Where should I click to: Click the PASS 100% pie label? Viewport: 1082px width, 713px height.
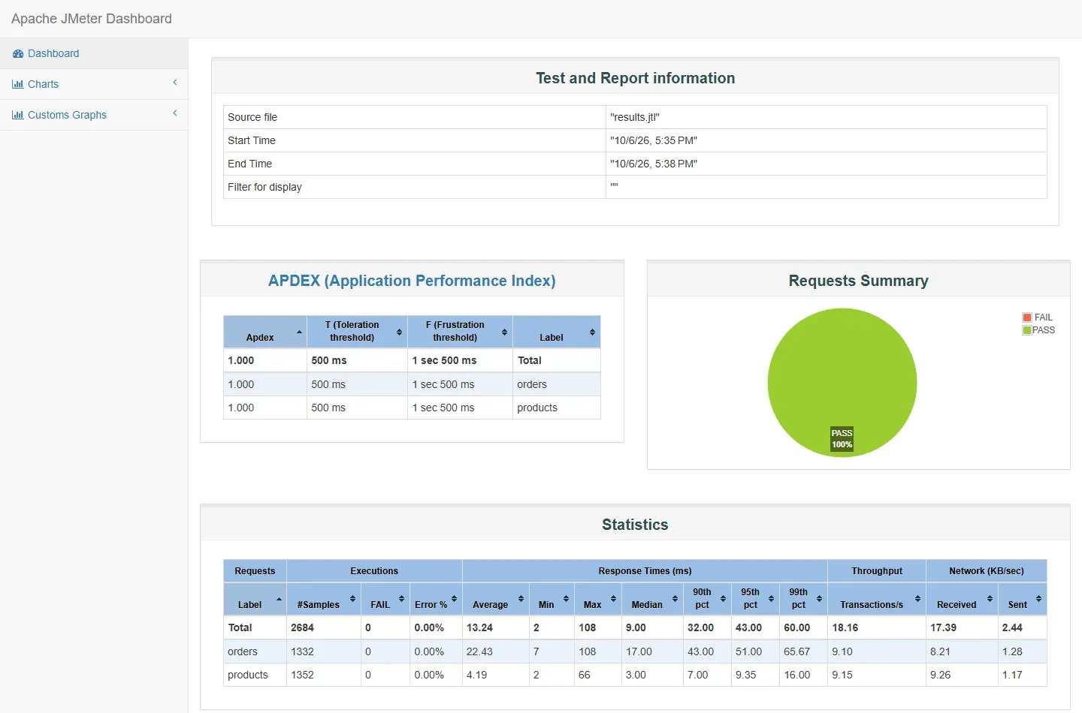842,439
